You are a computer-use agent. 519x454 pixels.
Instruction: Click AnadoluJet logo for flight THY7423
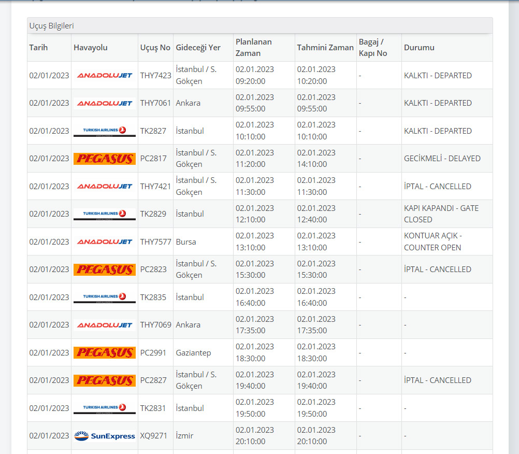105,75
